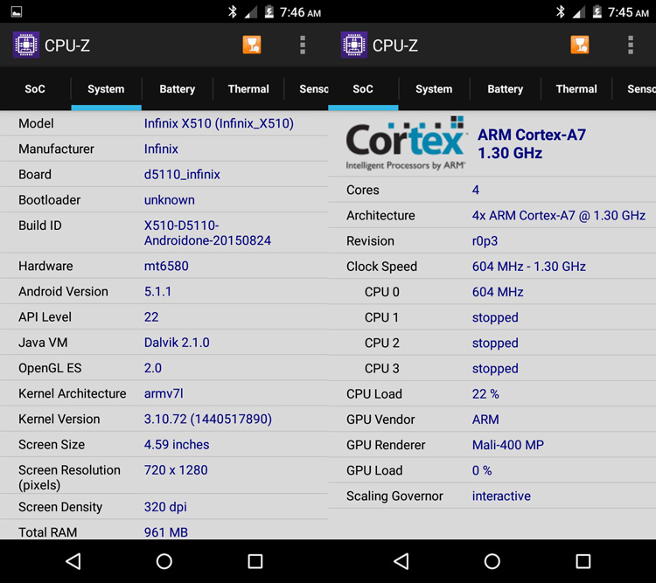656x583 pixels.
Task: Switch to the System tab on right screen
Action: [x=434, y=88]
